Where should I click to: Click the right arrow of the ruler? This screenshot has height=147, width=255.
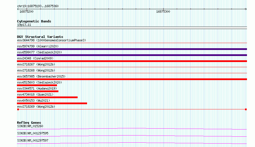click(246, 9)
